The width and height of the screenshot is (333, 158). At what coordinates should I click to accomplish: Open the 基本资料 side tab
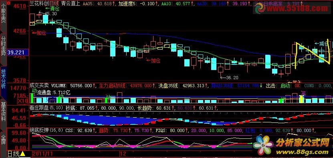(x=3, y=112)
